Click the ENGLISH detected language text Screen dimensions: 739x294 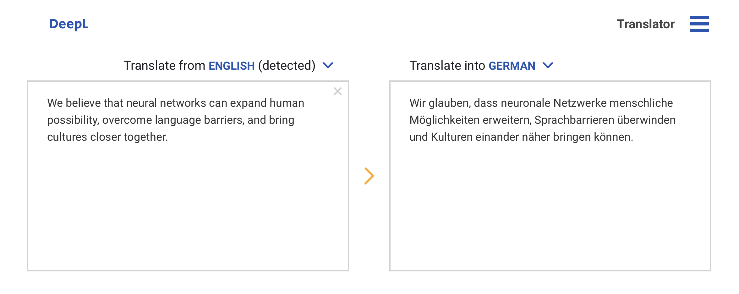[232, 65]
